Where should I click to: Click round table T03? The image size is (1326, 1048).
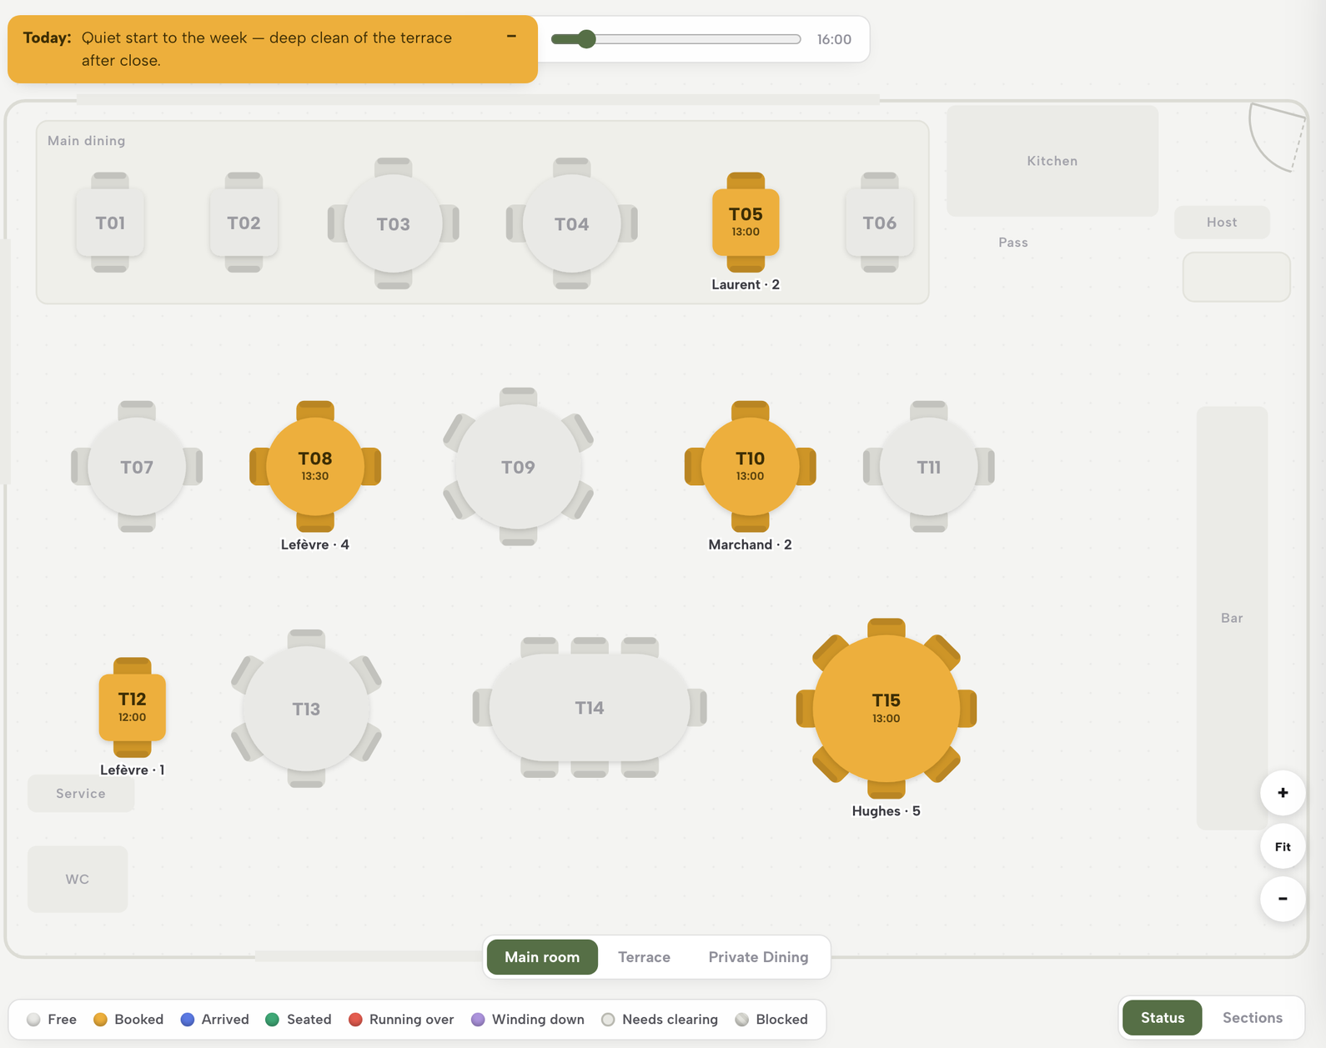coord(394,223)
